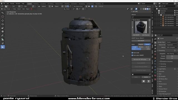Open KIT OPS help question mark
This screenshot has height=100, width=178.
pyautogui.click(x=149, y=81)
